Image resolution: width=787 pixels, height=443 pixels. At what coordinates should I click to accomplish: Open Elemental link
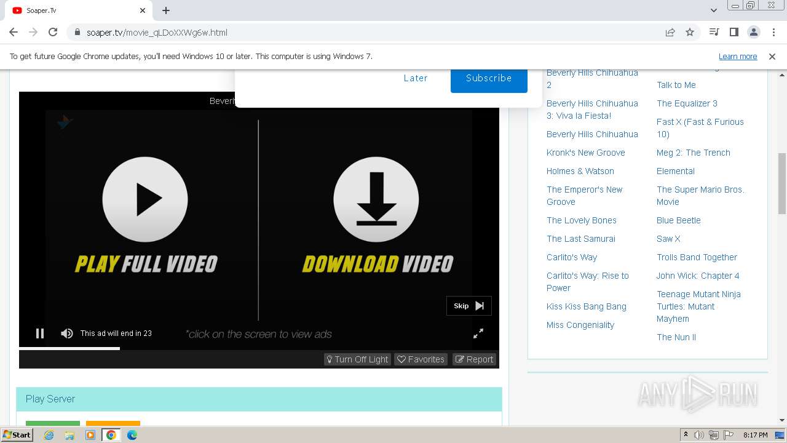(x=675, y=171)
